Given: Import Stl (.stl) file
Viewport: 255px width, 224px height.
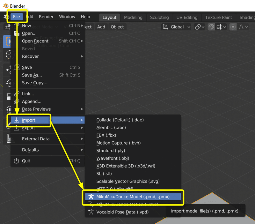Looking at the screenshot, I should coord(133,174).
